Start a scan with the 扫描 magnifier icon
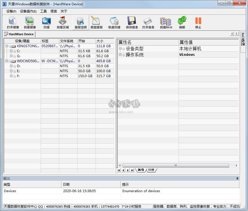 (46, 22)
